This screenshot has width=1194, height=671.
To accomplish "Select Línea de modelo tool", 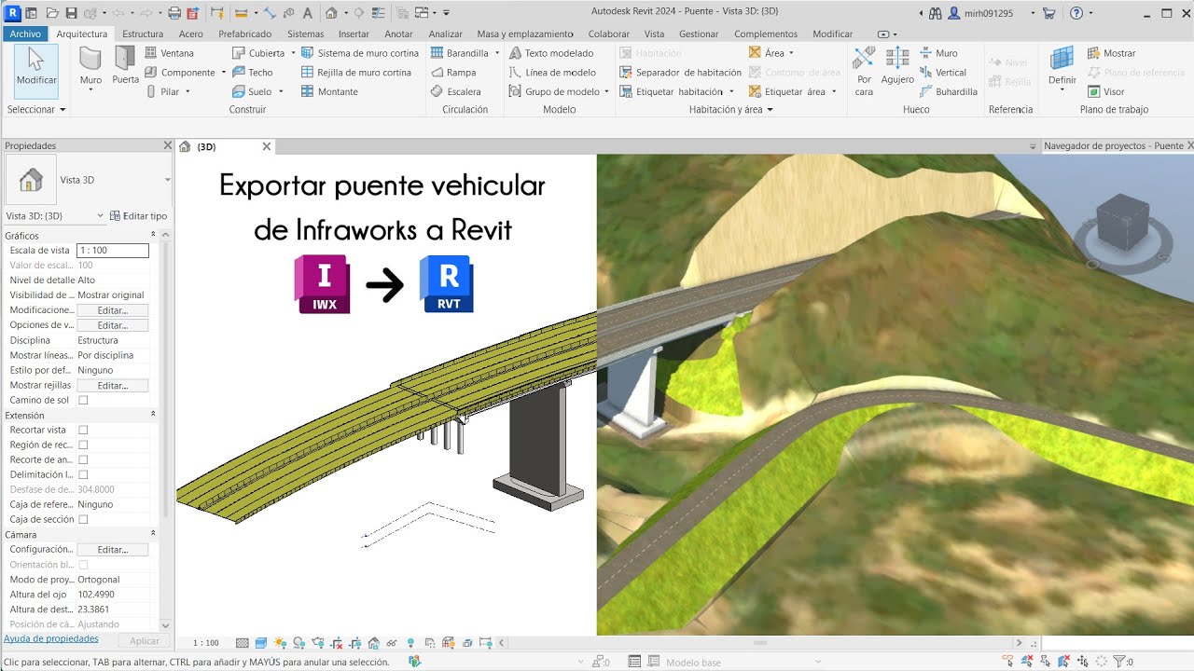I will tap(553, 73).
